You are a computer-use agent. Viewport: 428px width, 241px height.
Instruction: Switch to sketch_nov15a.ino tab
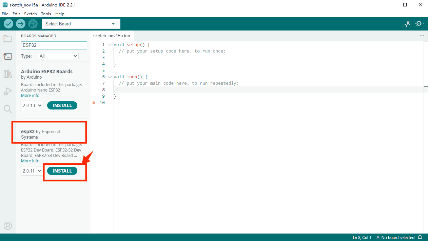[111, 36]
